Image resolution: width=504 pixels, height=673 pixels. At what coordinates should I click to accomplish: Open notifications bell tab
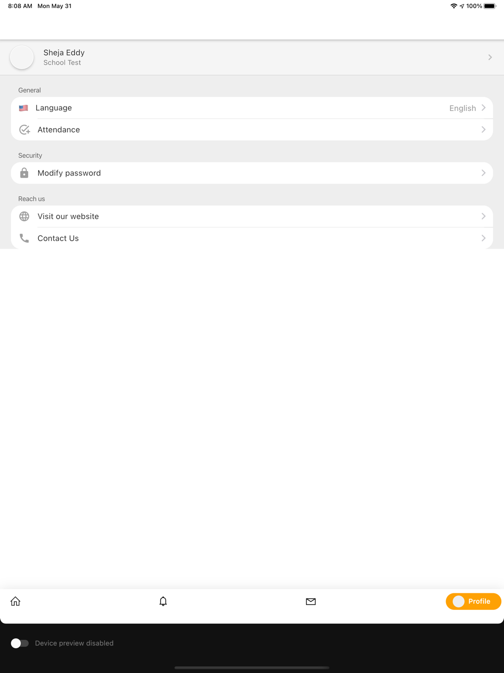pos(163,601)
